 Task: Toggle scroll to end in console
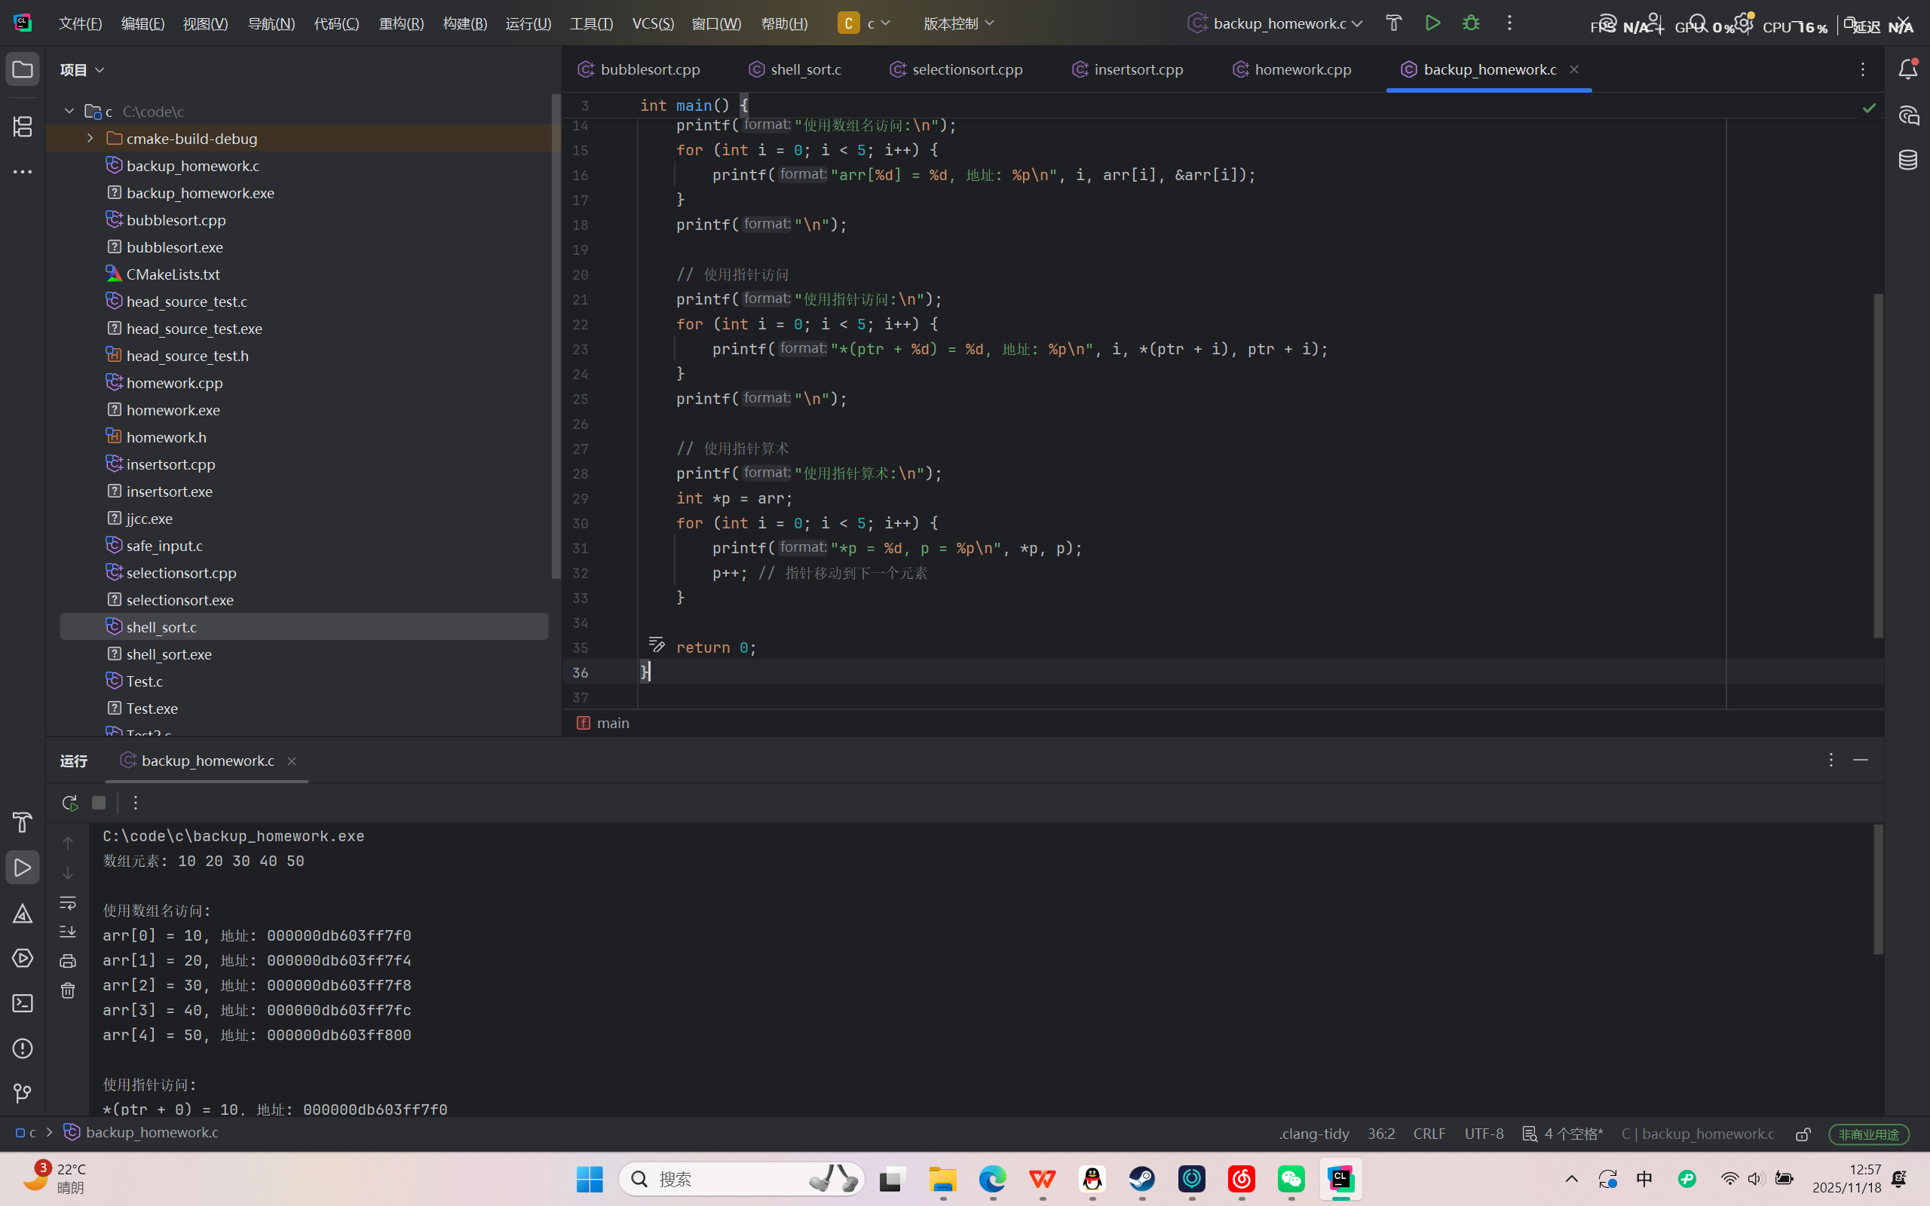(x=68, y=932)
